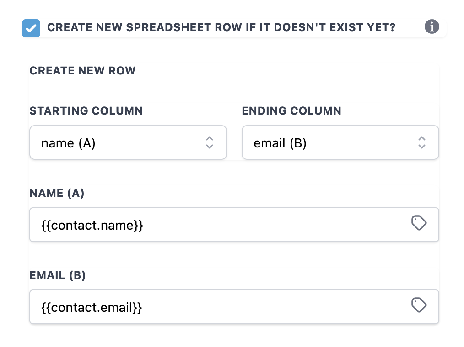Click the 'Create New Row' section heading
The image size is (464, 347).
click(x=82, y=71)
